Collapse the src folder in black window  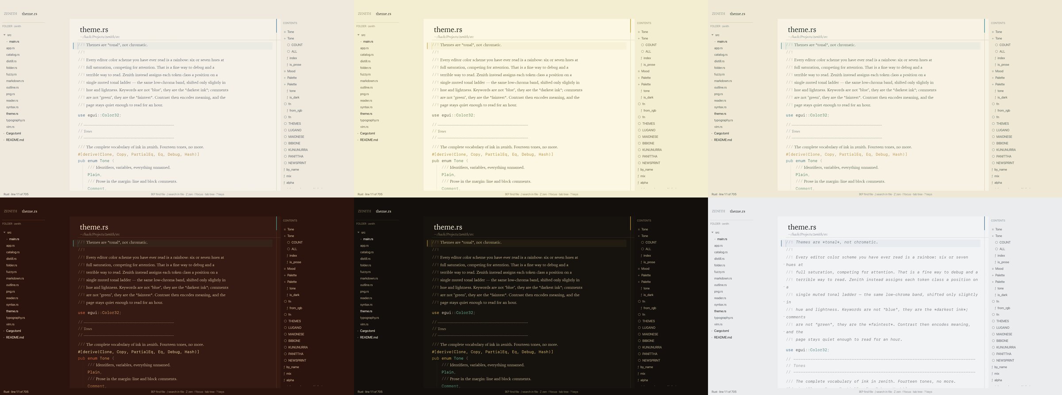[358, 232]
